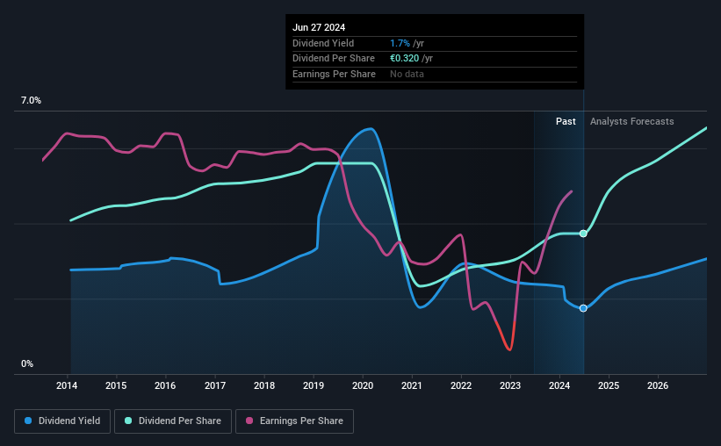
Task: Click the Dividend Per Share row label in tooltip
Action: [x=334, y=59]
